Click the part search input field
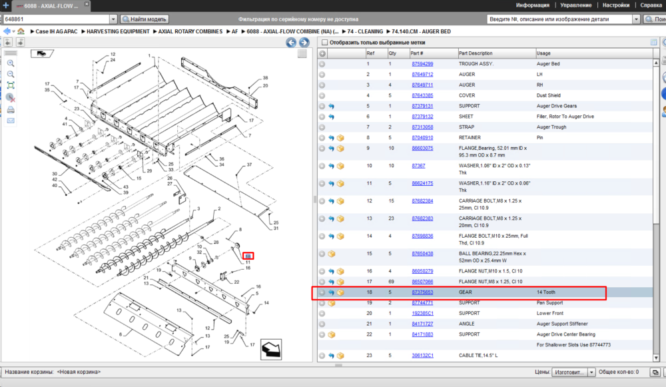Image resolution: width=666 pixels, height=387 pixels. click(x=559, y=19)
